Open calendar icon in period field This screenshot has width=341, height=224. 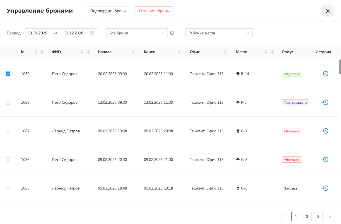click(x=92, y=33)
